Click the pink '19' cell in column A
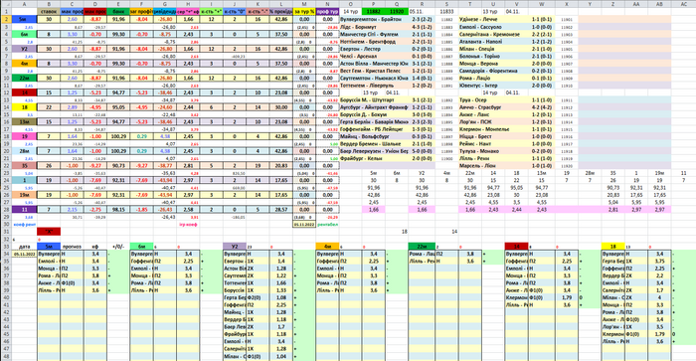The image size is (696, 361). click(x=25, y=136)
